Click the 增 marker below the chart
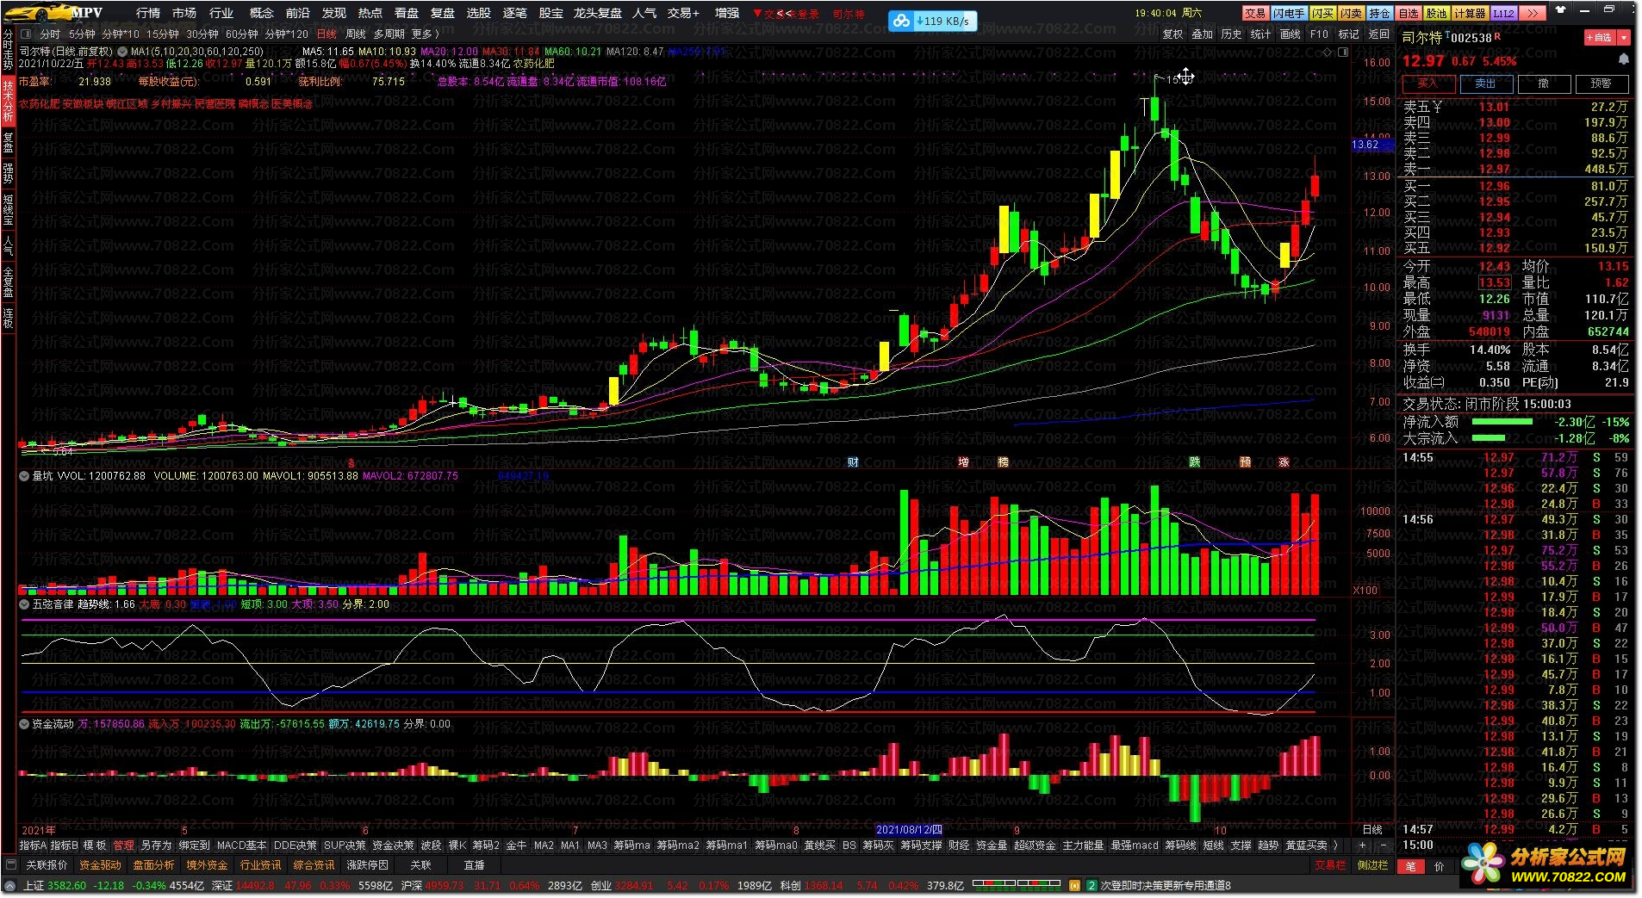This screenshot has height=898, width=1642. coord(963,462)
